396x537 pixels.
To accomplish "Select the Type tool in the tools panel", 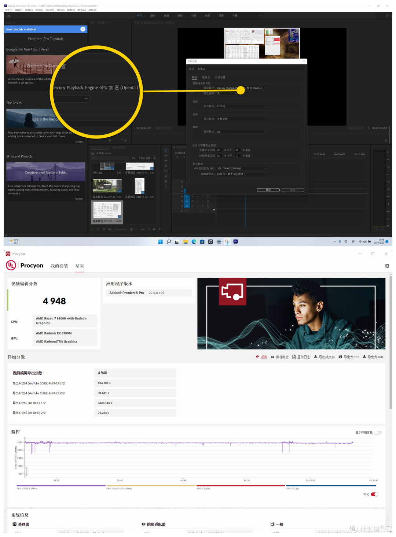I will coord(166,186).
